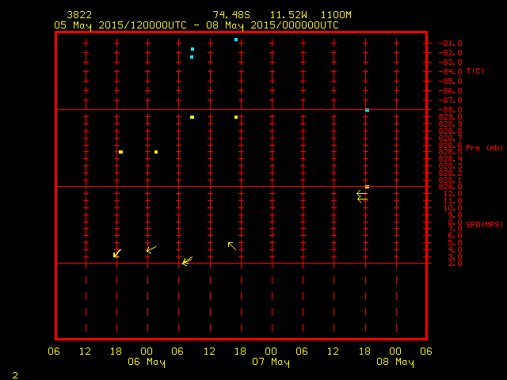The width and height of the screenshot is (507, 380).
Task: Click the lowest cyan point on the -88.0 line
Action: pos(367,110)
